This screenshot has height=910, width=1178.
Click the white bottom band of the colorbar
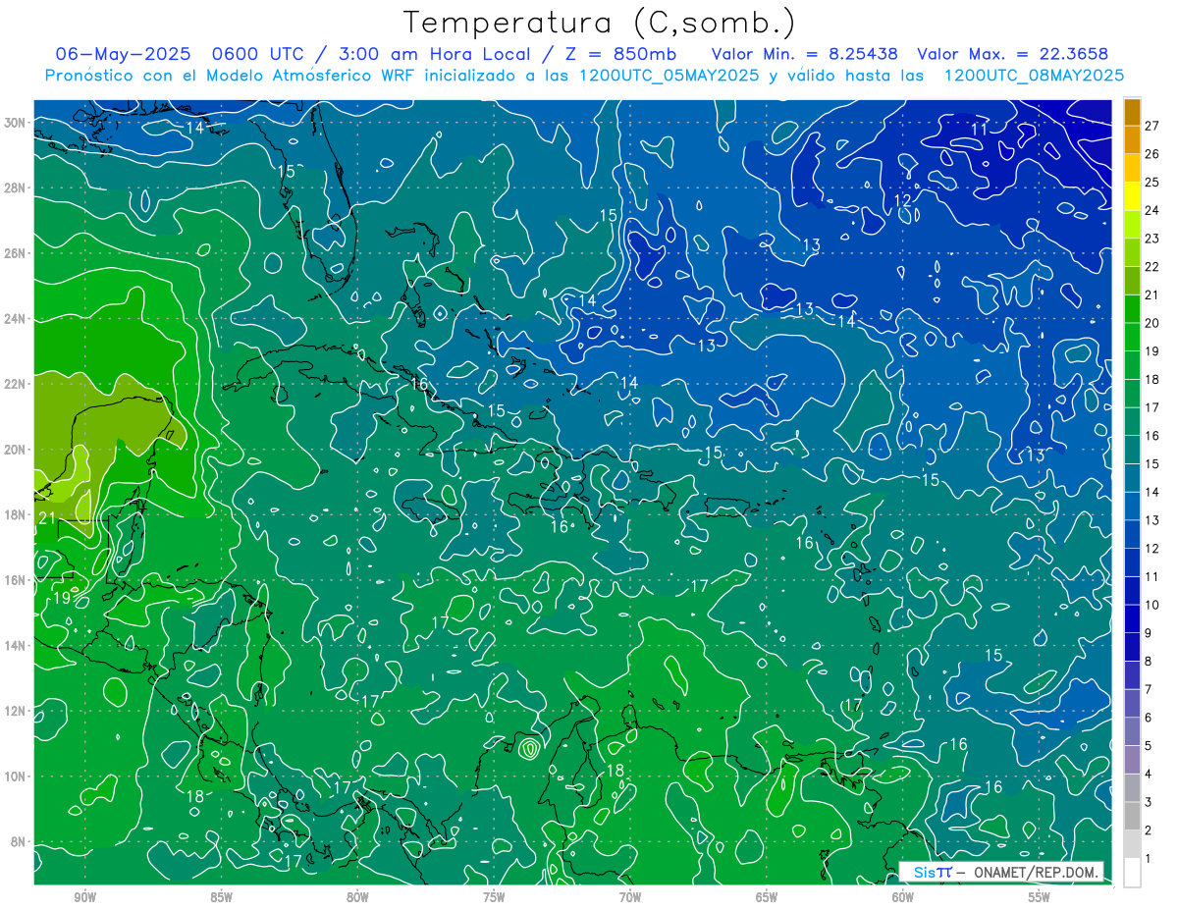pyautogui.click(x=1132, y=872)
